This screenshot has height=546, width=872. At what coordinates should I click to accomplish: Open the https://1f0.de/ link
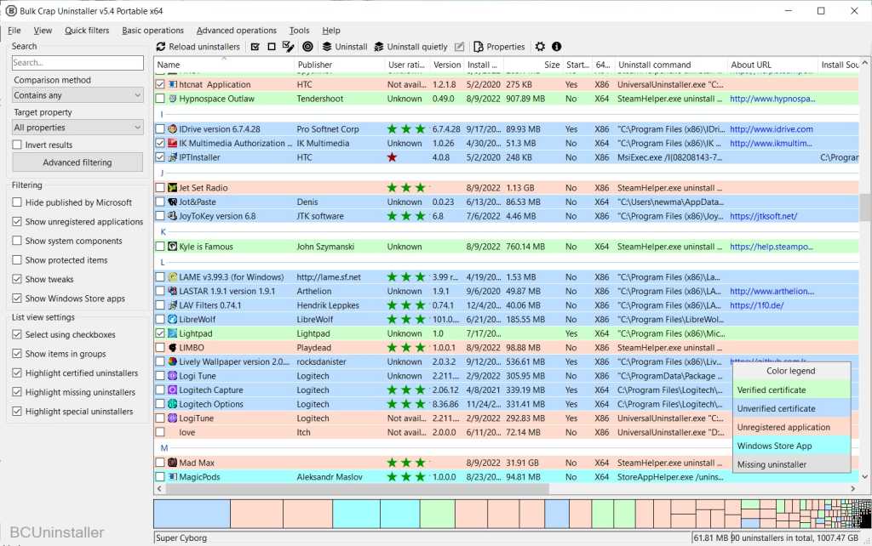point(756,305)
